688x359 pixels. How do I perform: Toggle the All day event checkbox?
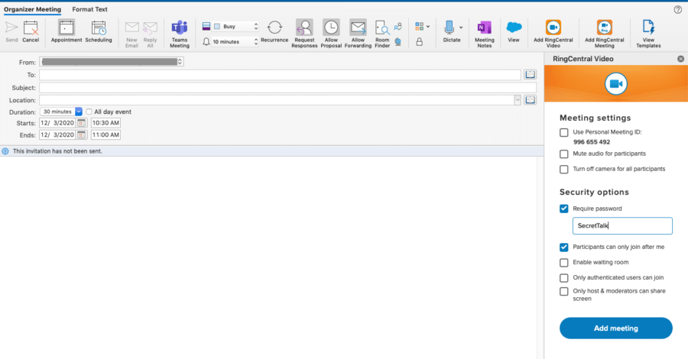tap(89, 112)
